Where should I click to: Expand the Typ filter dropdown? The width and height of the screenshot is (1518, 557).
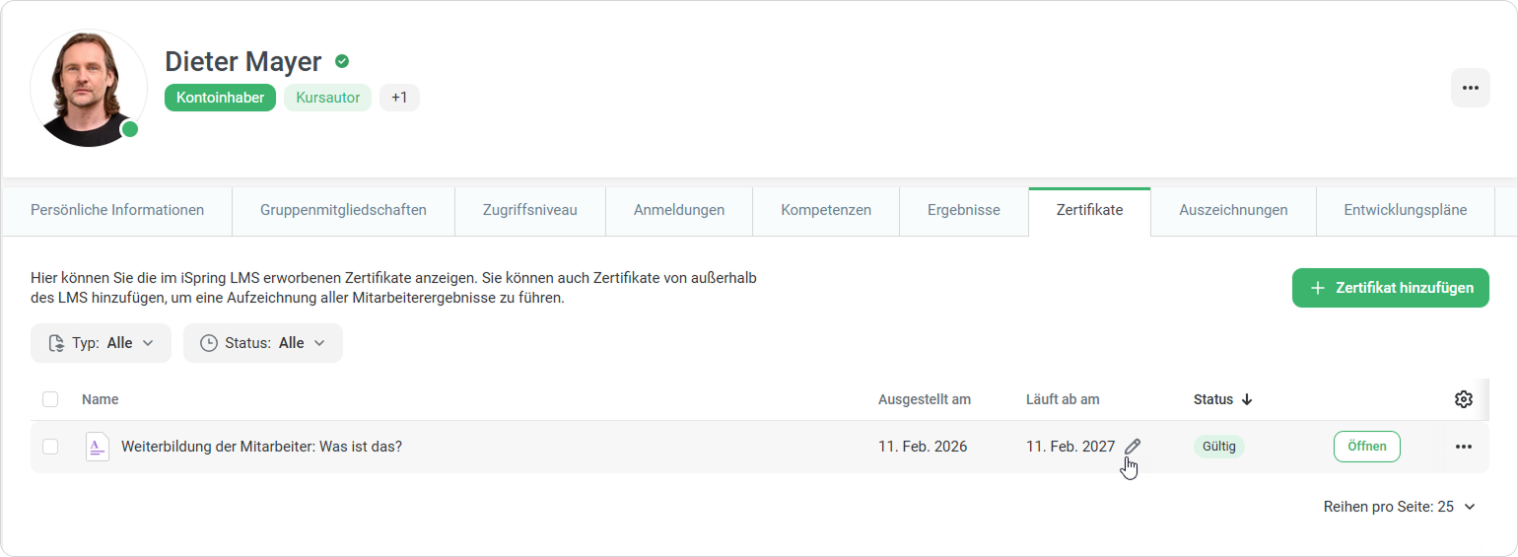coord(101,343)
